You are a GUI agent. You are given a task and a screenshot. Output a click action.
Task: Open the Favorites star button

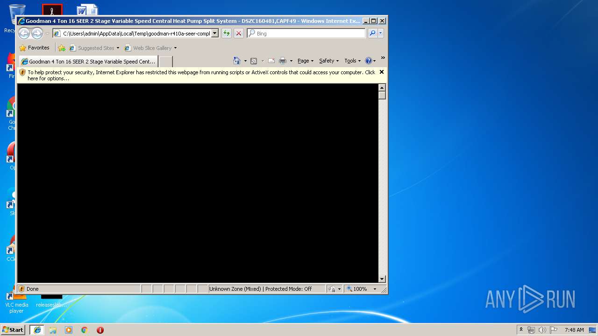pyautogui.click(x=34, y=48)
